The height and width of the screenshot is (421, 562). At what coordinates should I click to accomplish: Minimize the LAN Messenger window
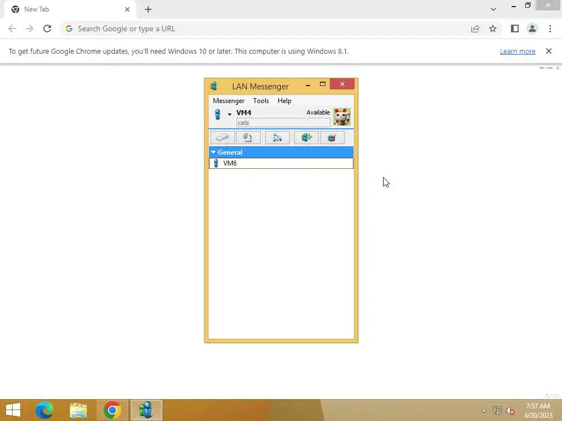click(x=308, y=85)
